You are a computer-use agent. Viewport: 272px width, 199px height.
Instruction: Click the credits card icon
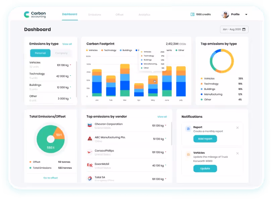[x=193, y=14]
